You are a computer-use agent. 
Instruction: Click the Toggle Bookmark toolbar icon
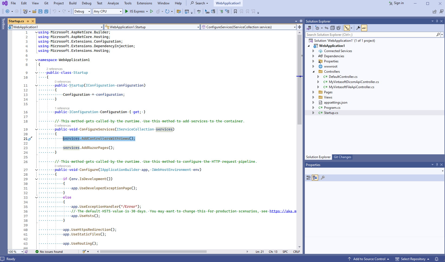click(x=235, y=11)
